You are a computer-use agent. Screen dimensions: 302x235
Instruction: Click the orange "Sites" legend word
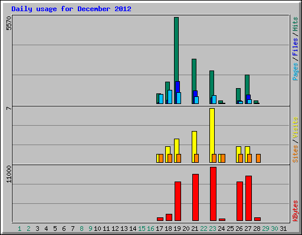point(295,154)
